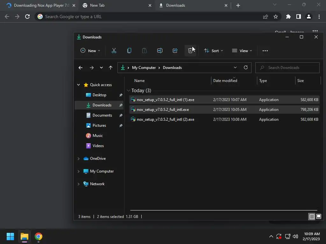Screen dimensions: 326x244
Task: Open Chrome three-dot menu
Action: (x=319, y=17)
